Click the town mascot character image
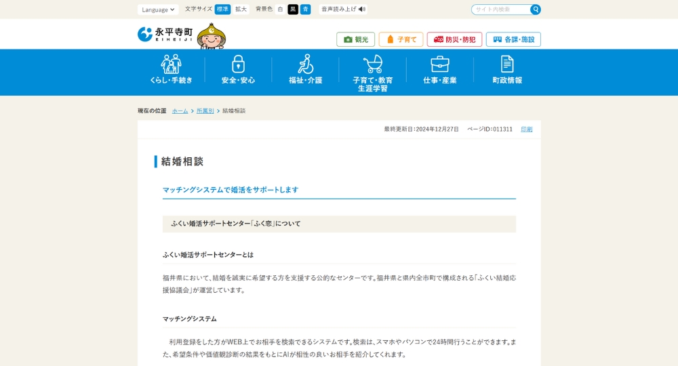This screenshot has height=366, width=678. [x=212, y=36]
